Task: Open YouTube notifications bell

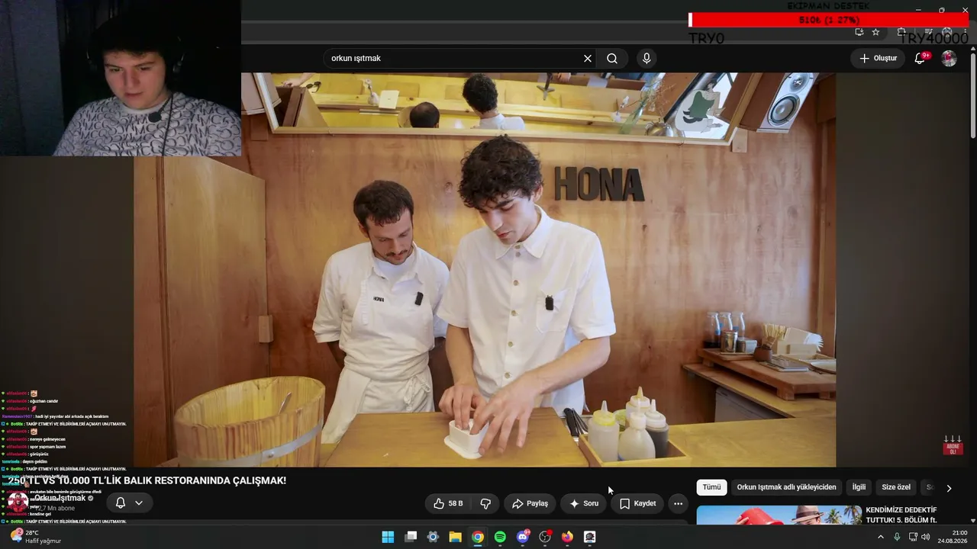Action: (920, 59)
